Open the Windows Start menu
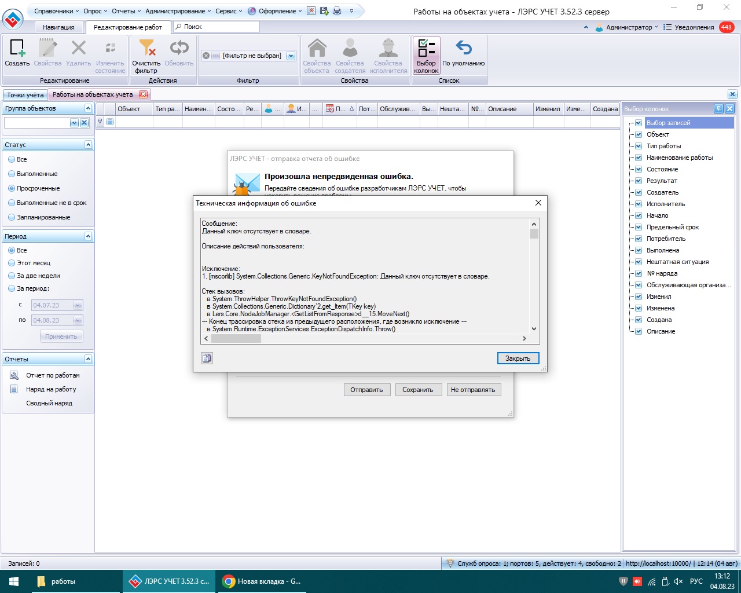Image resolution: width=741 pixels, height=593 pixels. click(x=14, y=581)
